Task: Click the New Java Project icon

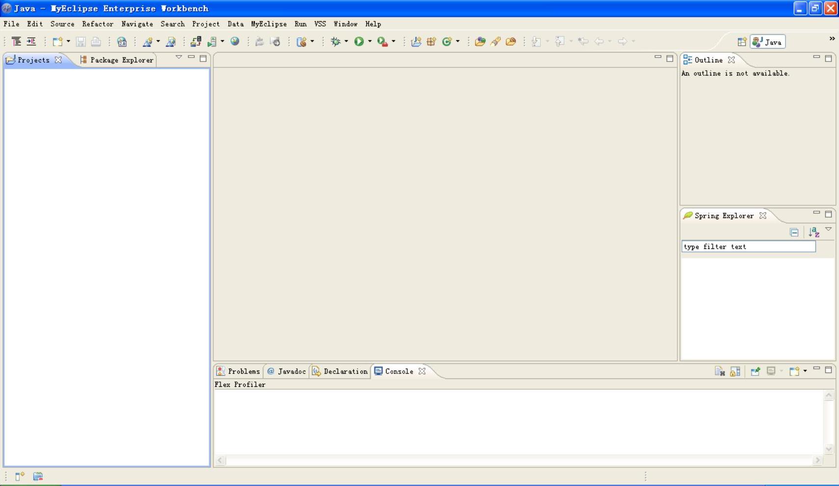Action: point(416,42)
